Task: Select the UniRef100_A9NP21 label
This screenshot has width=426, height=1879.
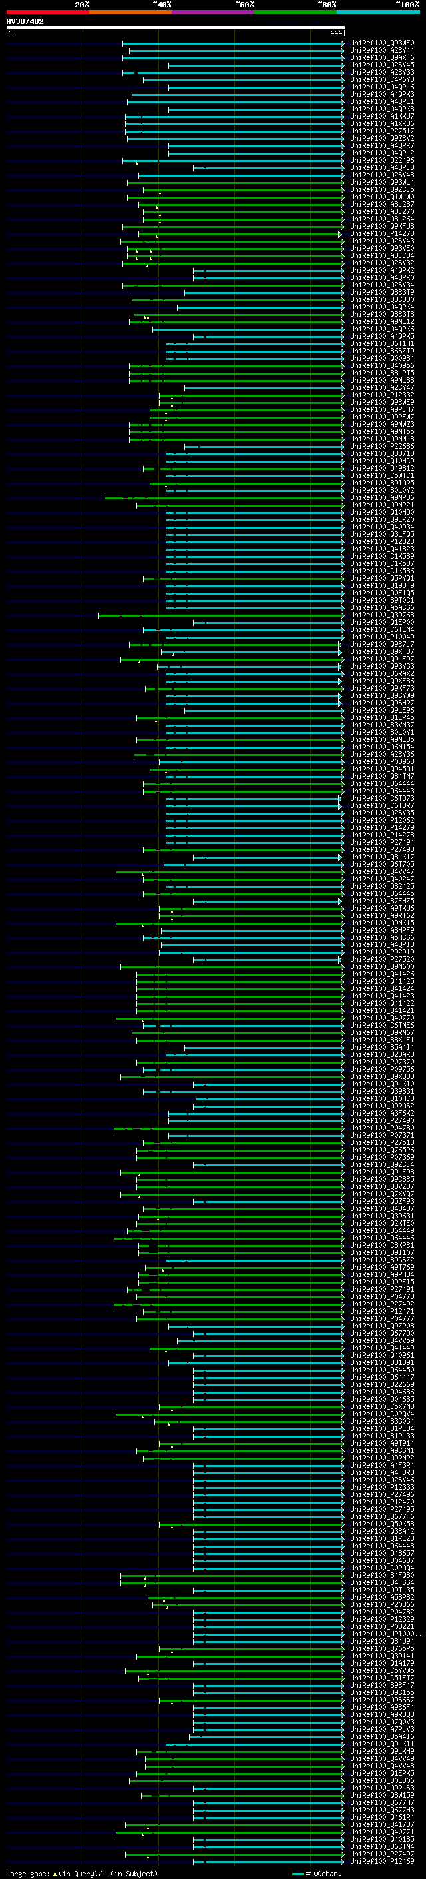Action: pyautogui.click(x=381, y=505)
